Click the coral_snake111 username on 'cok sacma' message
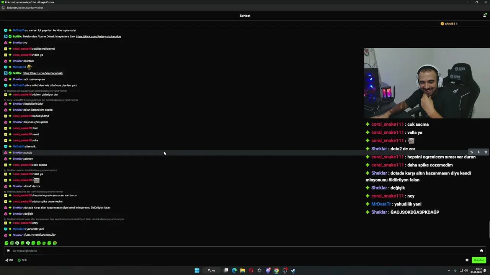This screenshot has width=490, height=275. (x=22, y=165)
